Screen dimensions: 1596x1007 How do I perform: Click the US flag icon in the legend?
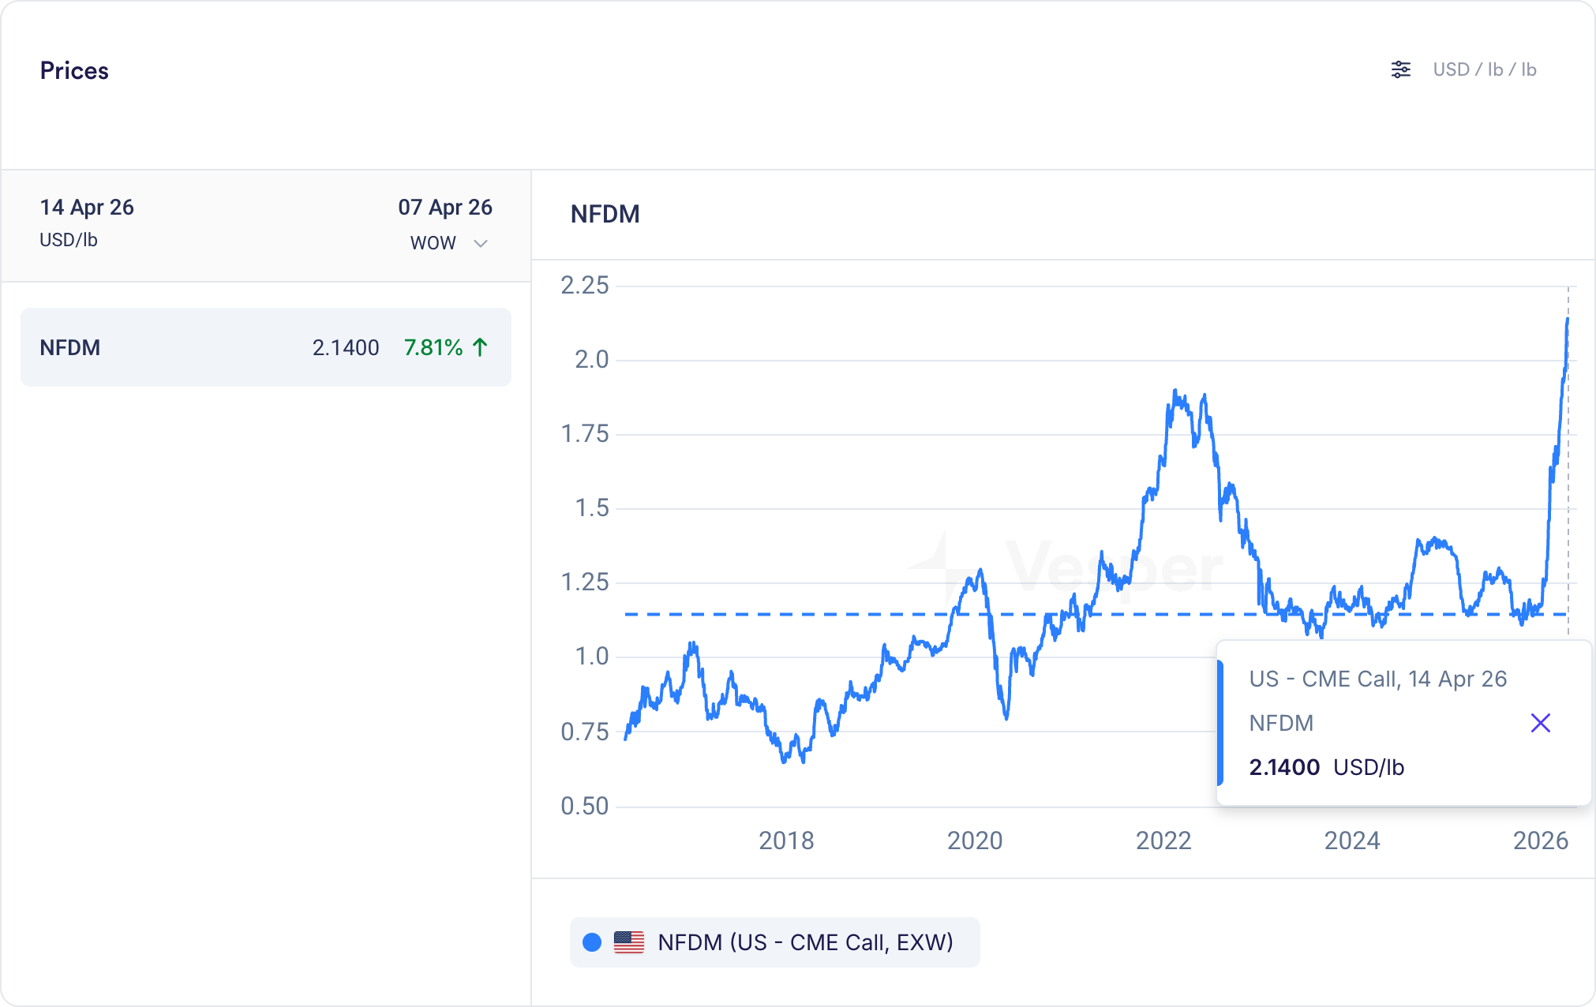(x=629, y=942)
